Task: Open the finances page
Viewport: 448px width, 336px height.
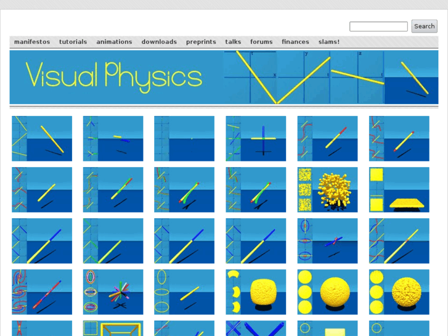Action: coord(295,42)
